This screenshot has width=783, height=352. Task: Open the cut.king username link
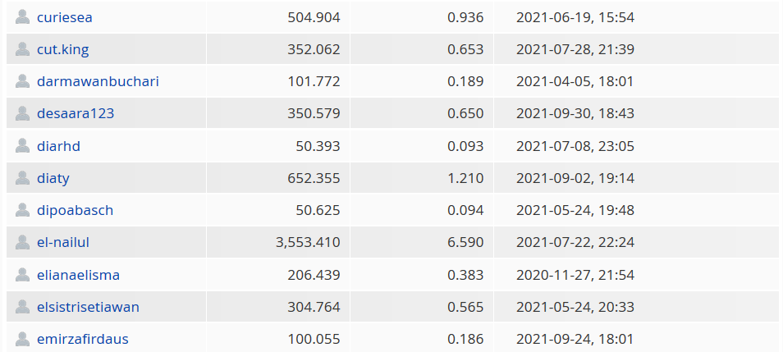[x=63, y=49]
